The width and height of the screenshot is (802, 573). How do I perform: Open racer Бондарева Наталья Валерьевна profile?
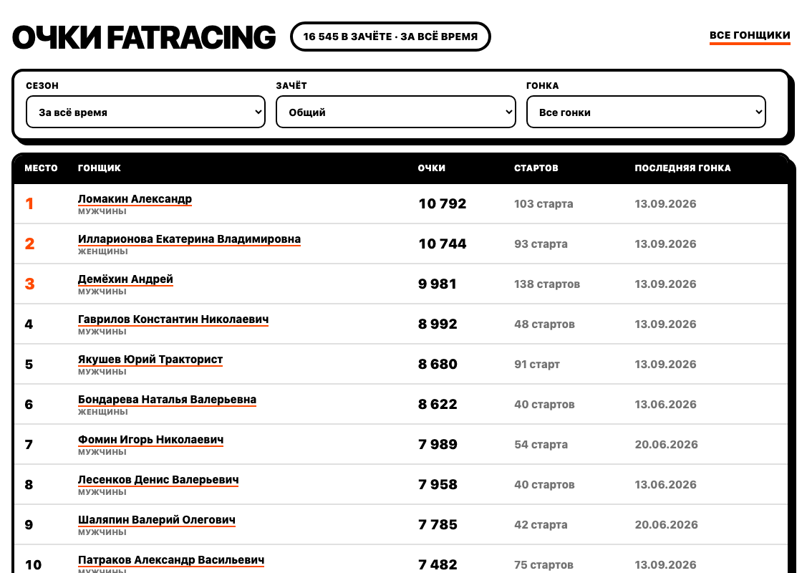coord(167,399)
